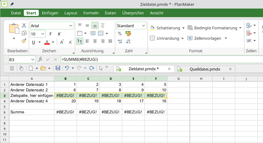The width and height of the screenshot is (263, 143).
Task: Switch to Quelldatei.pmdx document tab
Action: coord(205,69)
